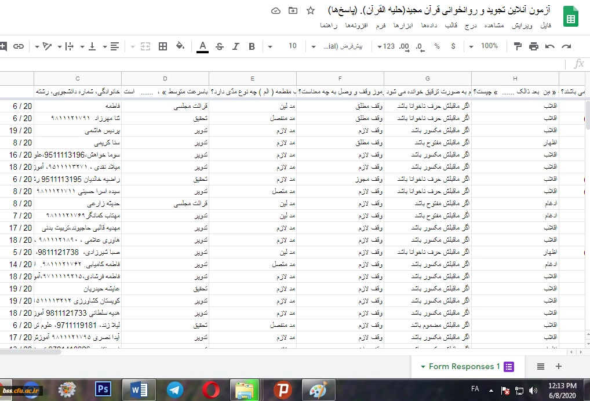Select the Form Responses 1 sheet tab

click(x=462, y=366)
